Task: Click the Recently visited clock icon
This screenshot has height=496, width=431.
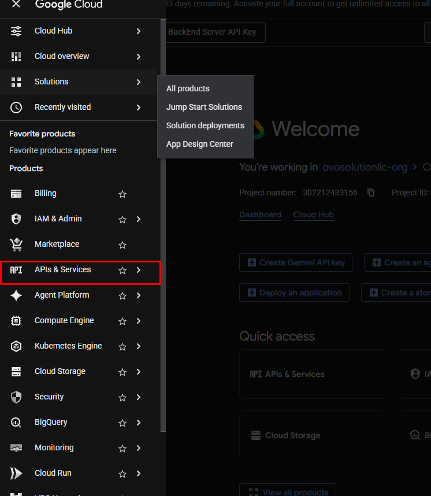Action: pos(16,107)
